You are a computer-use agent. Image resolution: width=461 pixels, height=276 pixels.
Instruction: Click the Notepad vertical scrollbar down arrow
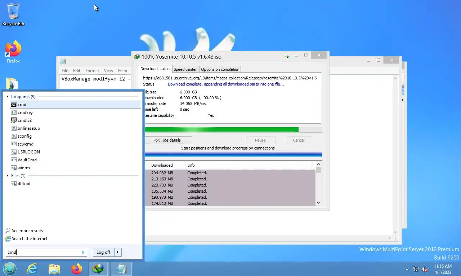[x=395, y=232]
